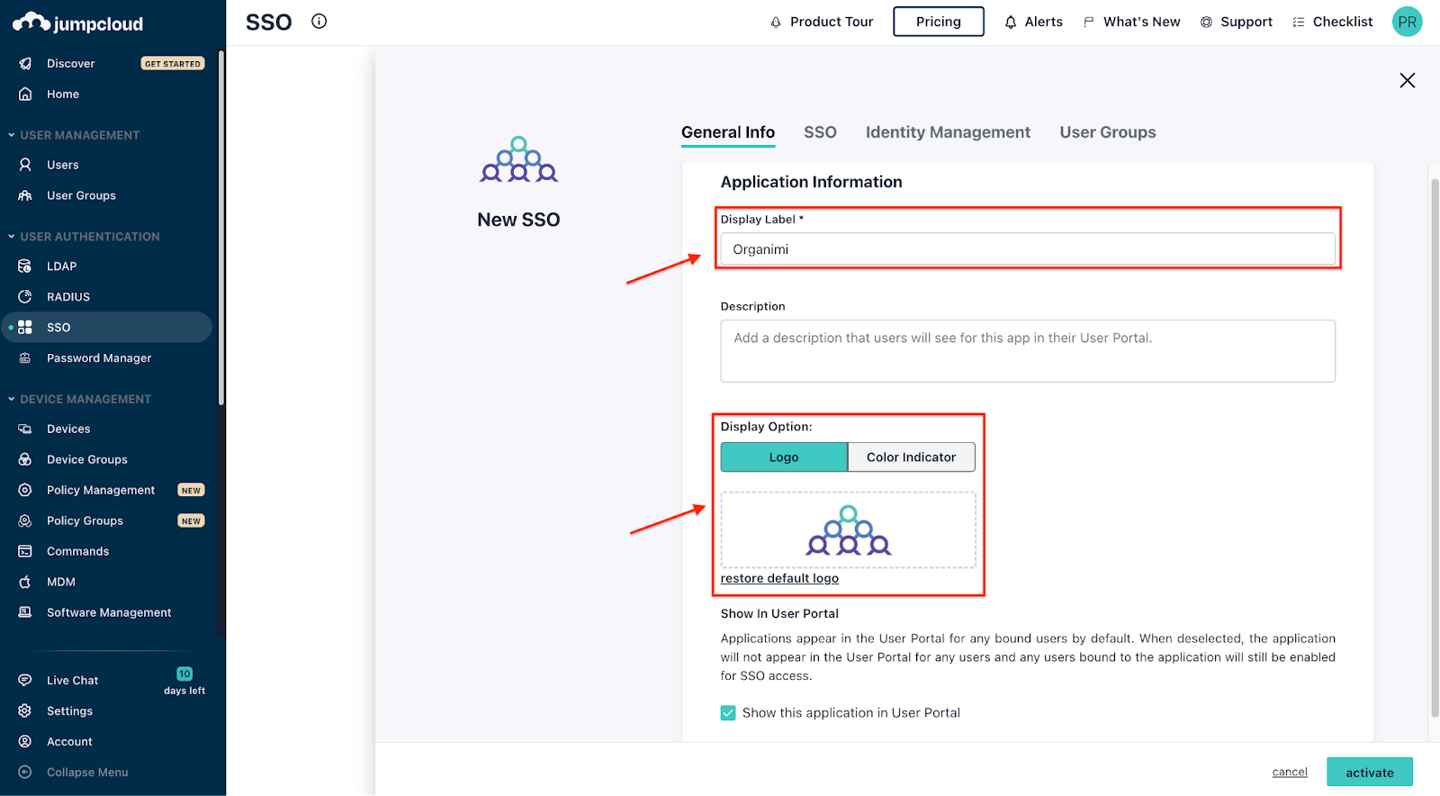
Task: Collapse the Device Management section
Action: click(12, 400)
